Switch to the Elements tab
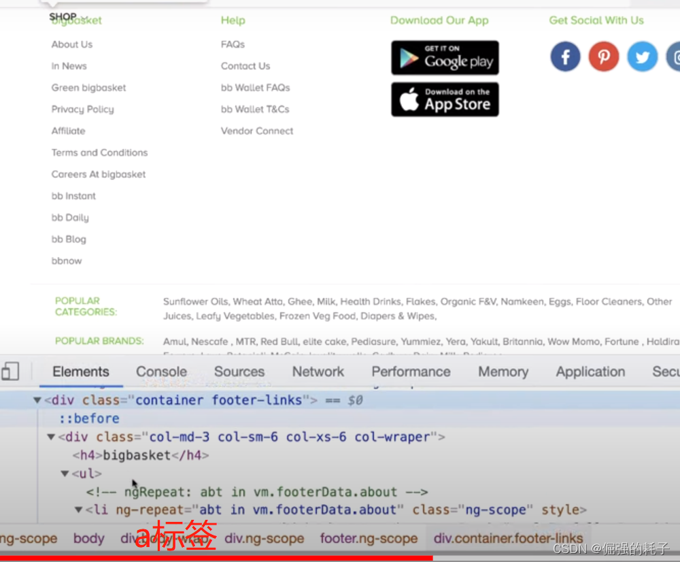 coord(81,372)
